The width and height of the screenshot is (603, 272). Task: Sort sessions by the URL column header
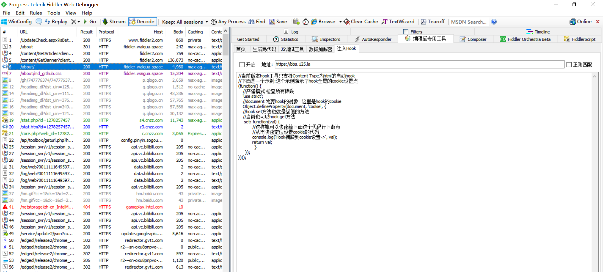(x=47, y=32)
